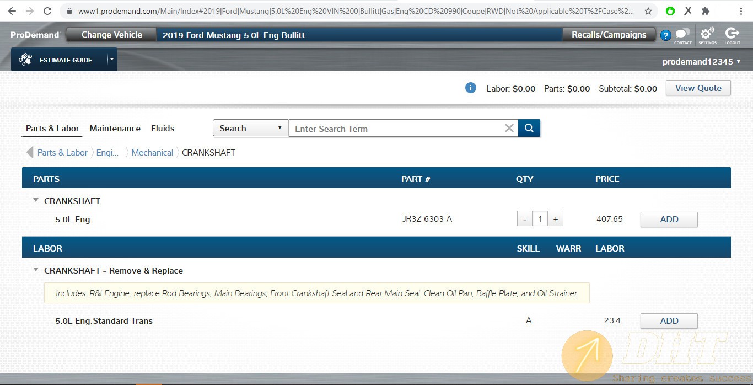Switch to the Fluids tab
The image size is (753, 385).
(163, 128)
